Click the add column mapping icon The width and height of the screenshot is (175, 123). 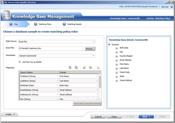click(x=70, y=67)
